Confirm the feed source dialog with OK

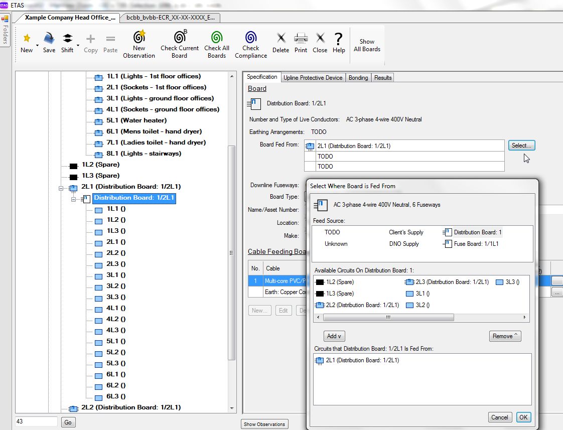pos(523,417)
